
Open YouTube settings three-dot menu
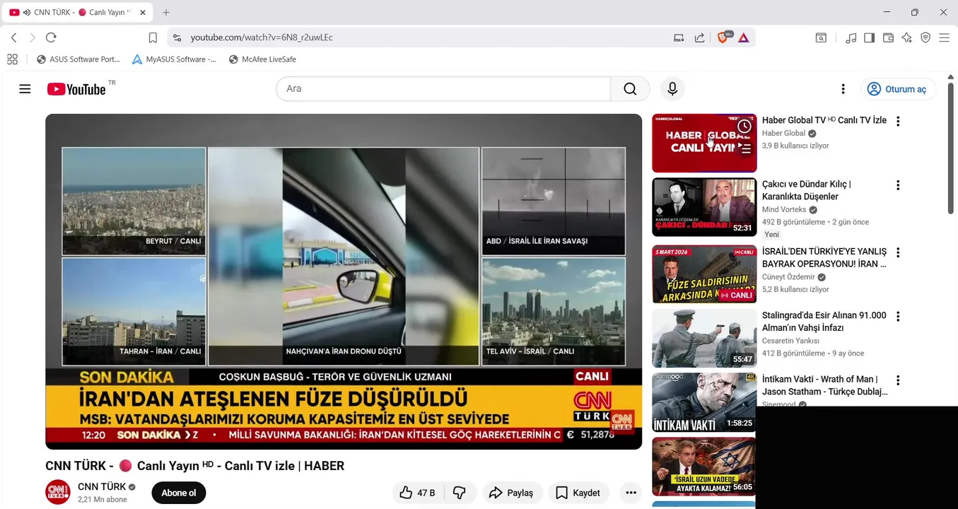(x=843, y=89)
